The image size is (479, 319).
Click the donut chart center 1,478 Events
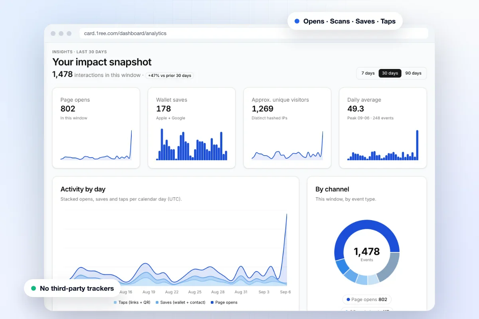pyautogui.click(x=367, y=253)
